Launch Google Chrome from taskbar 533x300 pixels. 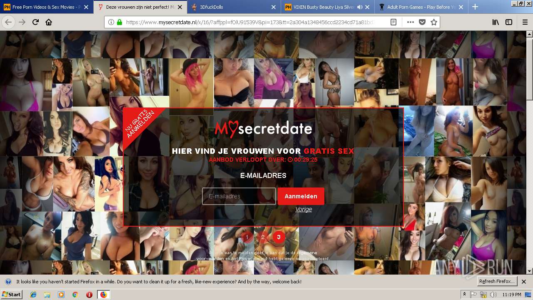click(75, 295)
